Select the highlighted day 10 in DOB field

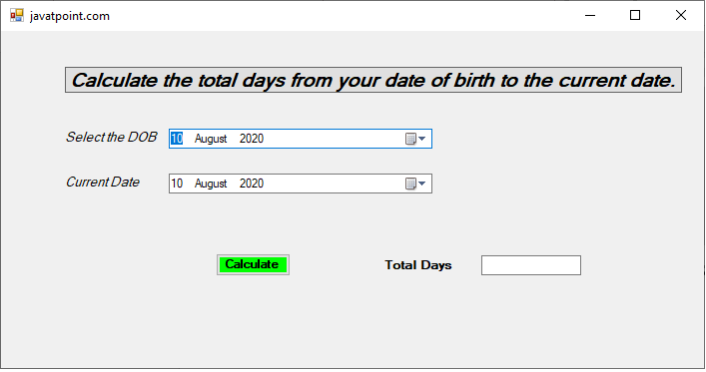click(177, 139)
